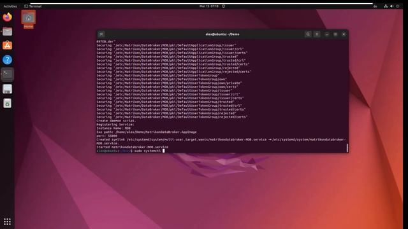The height and width of the screenshot is (229, 408).
Task: Close the terminal window
Action: pos(344,34)
